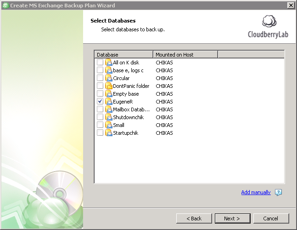Check the Shutdownchik checkbox
297x230 pixels.
click(x=100, y=117)
